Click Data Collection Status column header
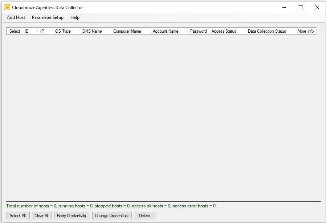326x223 pixels. 270,31
